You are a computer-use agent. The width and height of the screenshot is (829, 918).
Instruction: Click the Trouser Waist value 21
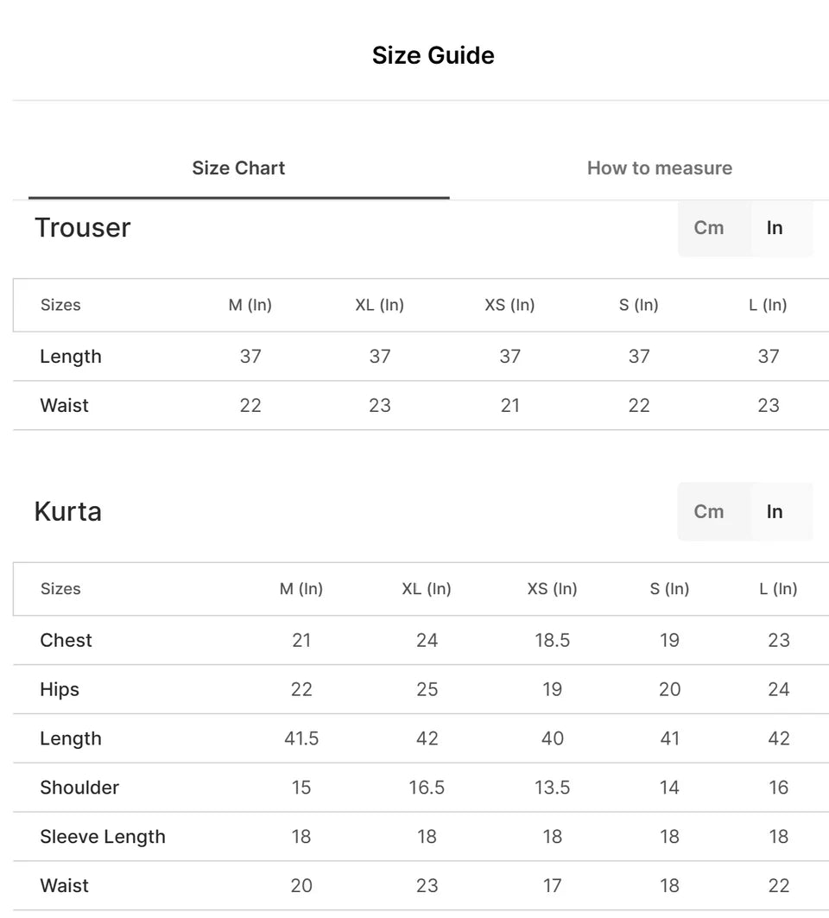coord(509,405)
